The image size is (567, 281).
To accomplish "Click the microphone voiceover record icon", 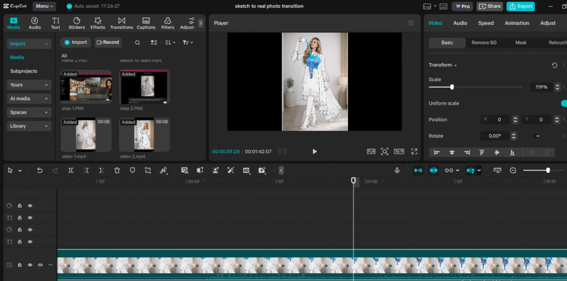I will tap(397, 170).
